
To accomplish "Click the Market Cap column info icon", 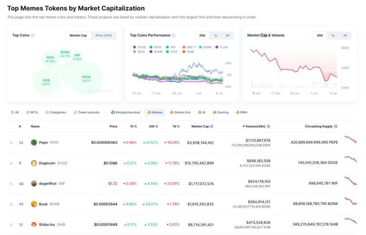I will [212, 127].
